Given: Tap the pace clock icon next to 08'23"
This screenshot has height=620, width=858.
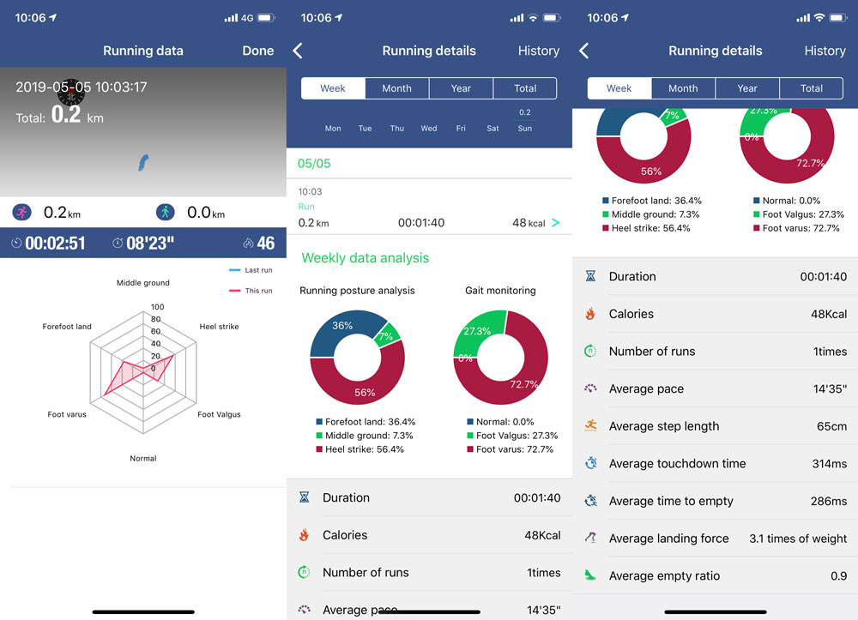Looking at the screenshot, I should [x=118, y=243].
